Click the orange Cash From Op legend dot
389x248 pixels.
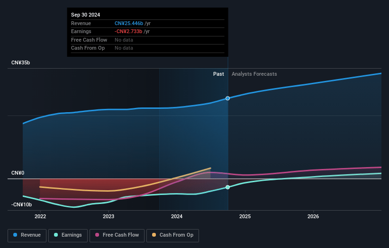(x=154, y=235)
